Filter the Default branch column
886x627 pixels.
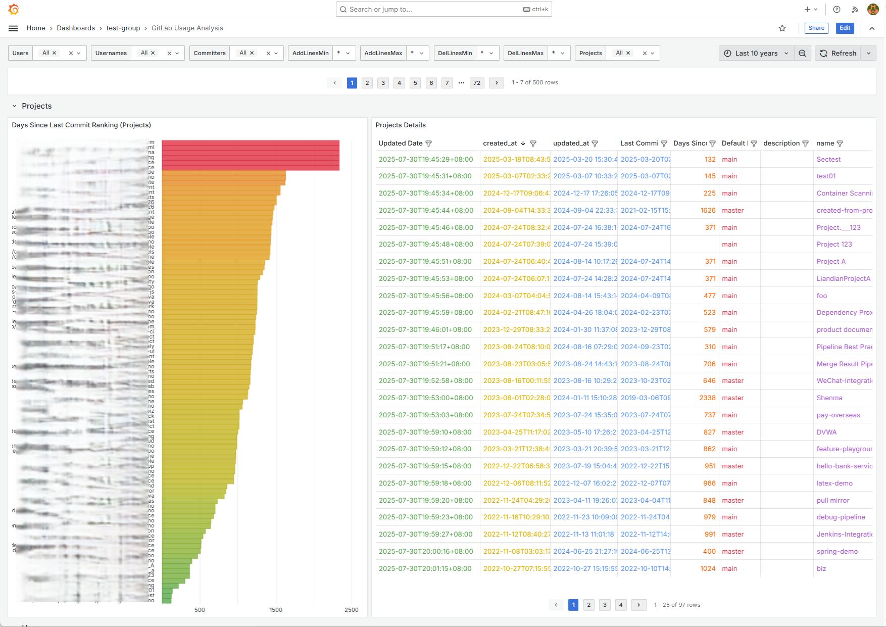(754, 143)
